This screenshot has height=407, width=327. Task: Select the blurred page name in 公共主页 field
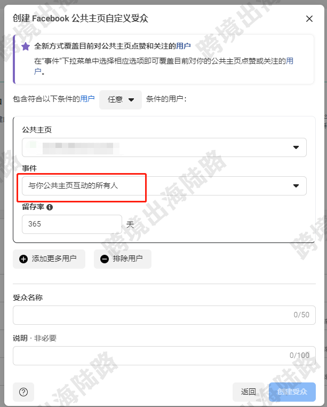pos(78,147)
